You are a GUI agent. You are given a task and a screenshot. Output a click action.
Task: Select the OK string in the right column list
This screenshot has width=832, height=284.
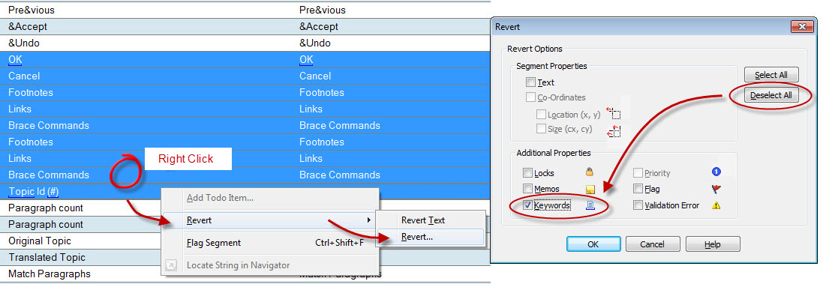pyautogui.click(x=306, y=59)
